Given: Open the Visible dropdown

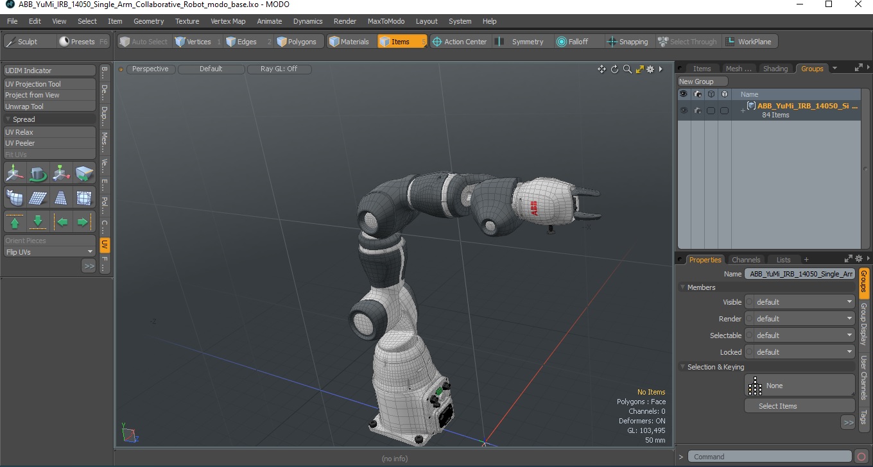Looking at the screenshot, I should pos(800,302).
